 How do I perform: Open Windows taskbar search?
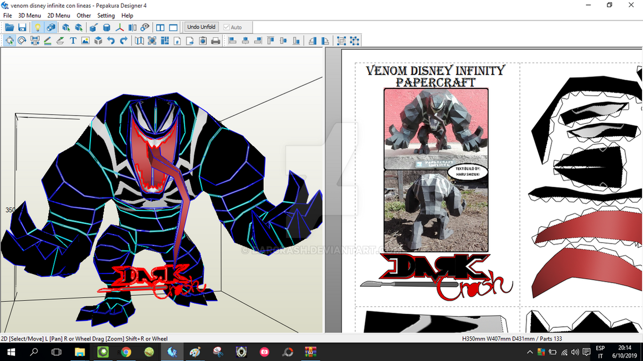[x=34, y=352]
